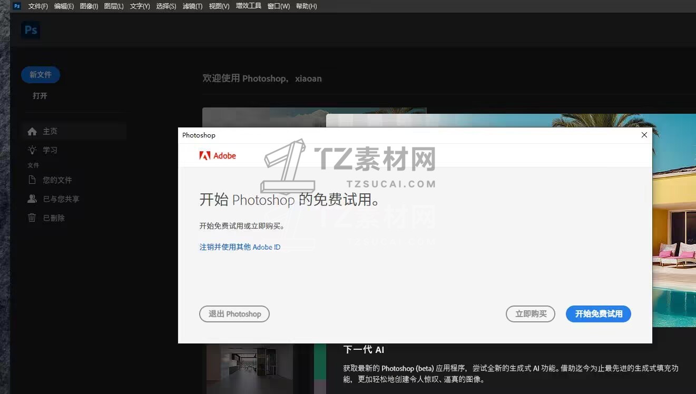Close the Photoshop trial dialog
Screen dimensions: 696x394
(644, 135)
